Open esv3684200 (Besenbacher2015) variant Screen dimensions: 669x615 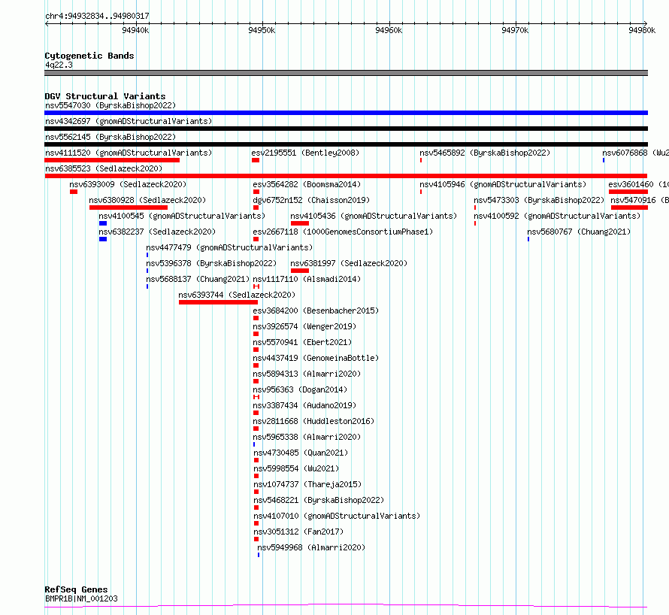pos(316,311)
